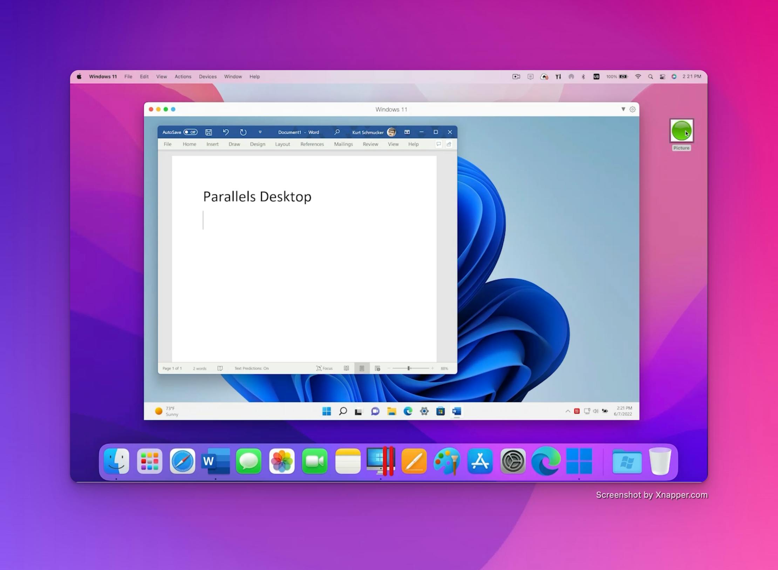Select the Picture file on desktop
Screen dimensions: 778x570
coord(682,135)
